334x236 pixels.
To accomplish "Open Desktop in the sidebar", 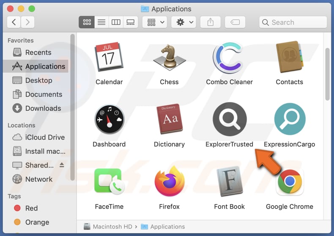I will pyautogui.click(x=36, y=80).
